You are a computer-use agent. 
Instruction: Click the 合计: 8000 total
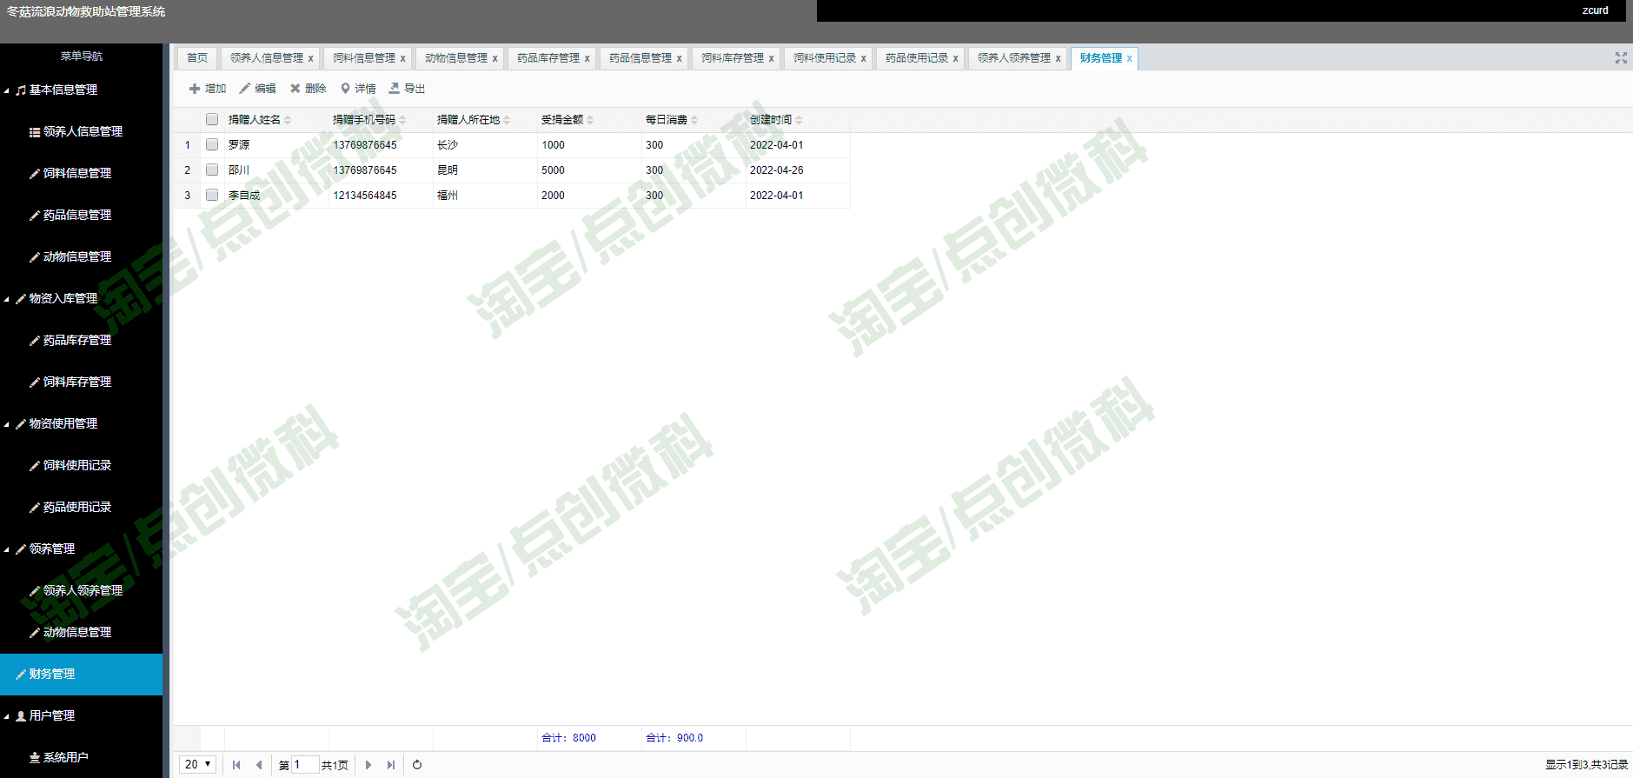click(x=568, y=738)
